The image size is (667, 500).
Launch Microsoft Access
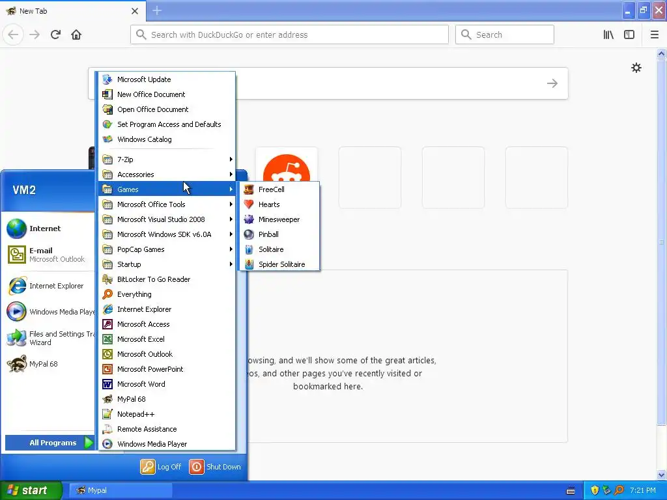coord(167,324)
